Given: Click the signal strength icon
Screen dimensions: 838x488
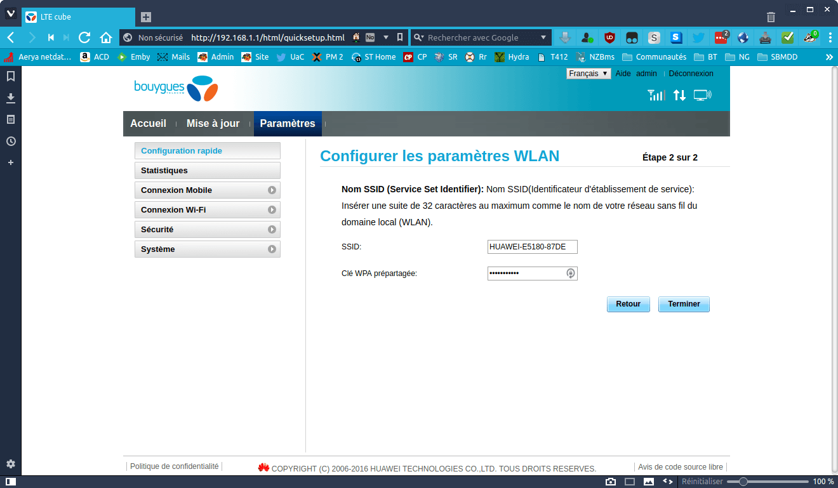Looking at the screenshot, I should 656,95.
